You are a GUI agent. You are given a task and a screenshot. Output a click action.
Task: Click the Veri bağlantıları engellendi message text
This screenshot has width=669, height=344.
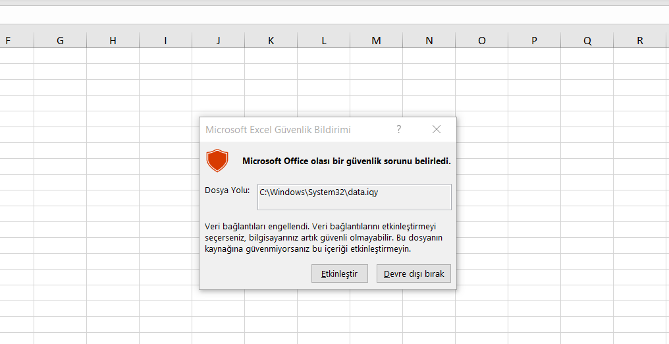tap(324, 237)
